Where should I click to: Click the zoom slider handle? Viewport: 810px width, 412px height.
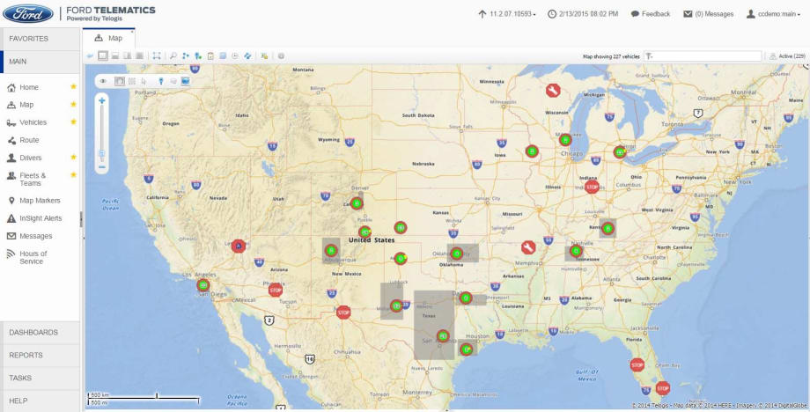pos(102,154)
